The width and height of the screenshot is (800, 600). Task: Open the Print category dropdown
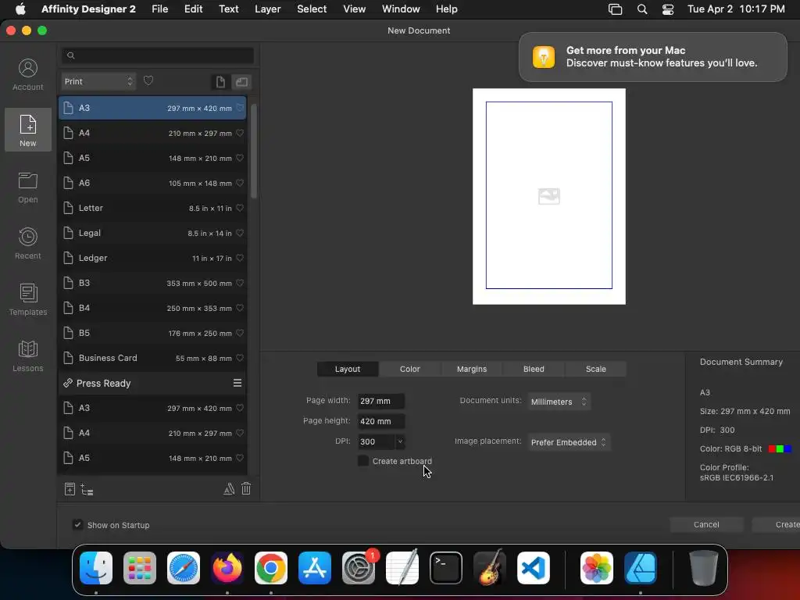tap(98, 81)
